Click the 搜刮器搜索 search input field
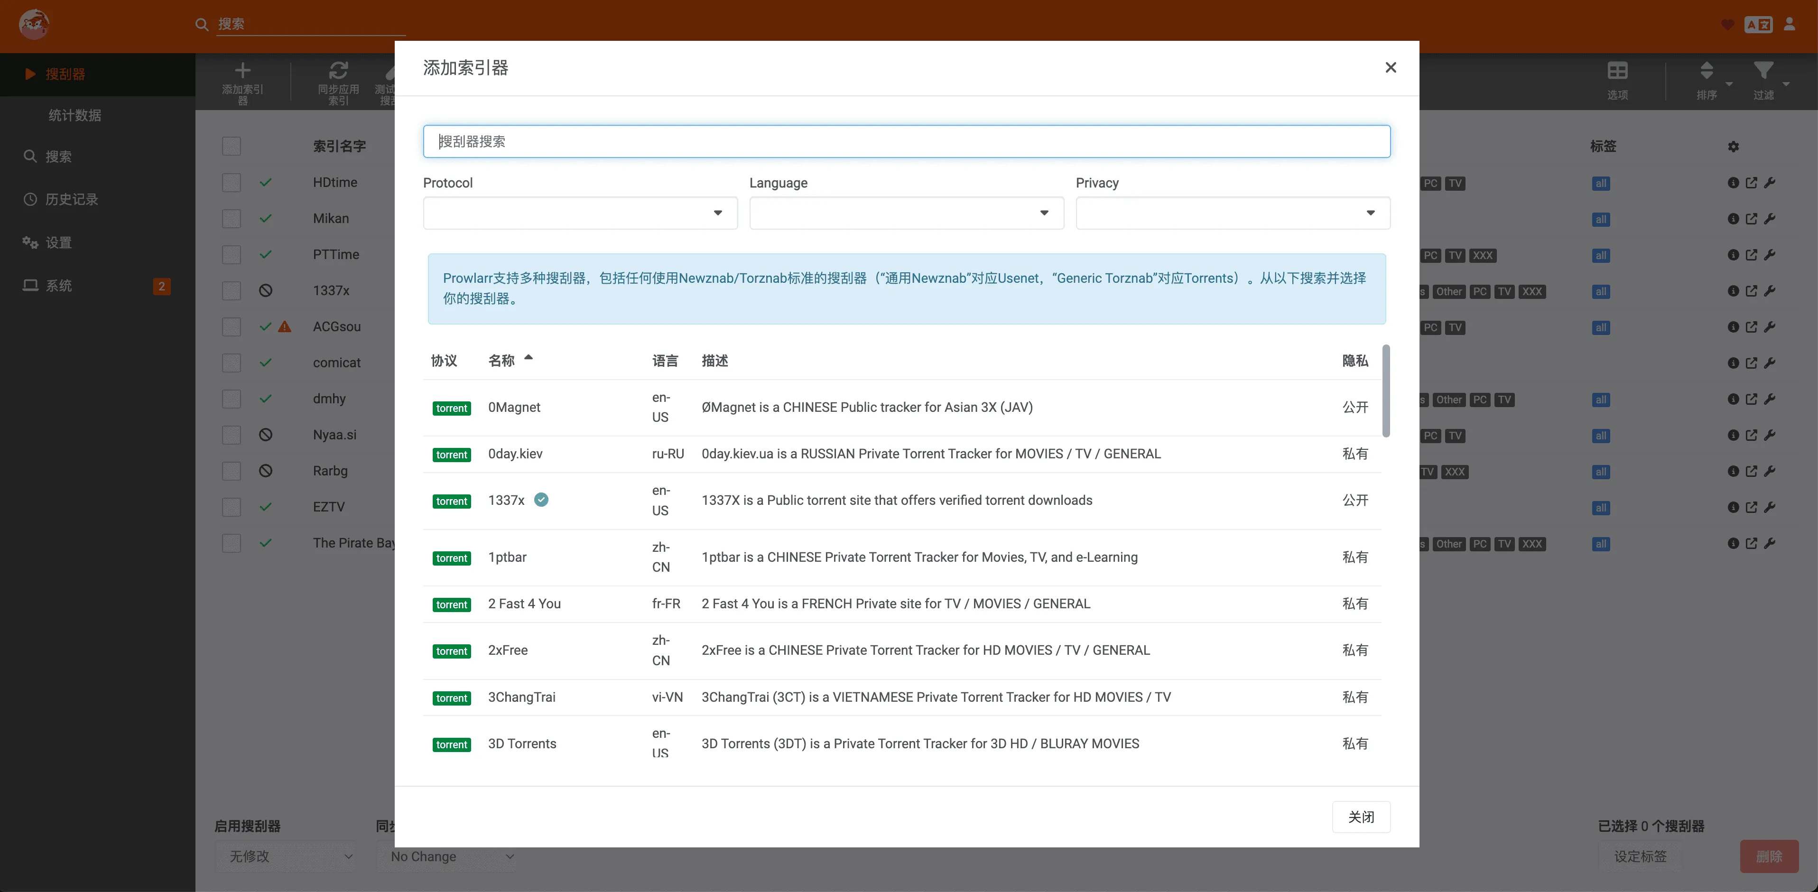Image resolution: width=1818 pixels, height=892 pixels. click(x=906, y=141)
